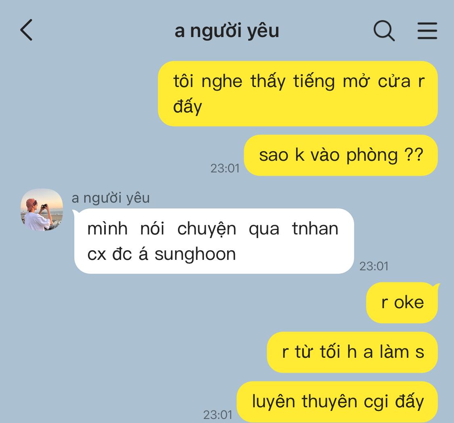
Task: Tap the word 'oke' in small yellow bubble
Action: click(x=409, y=303)
